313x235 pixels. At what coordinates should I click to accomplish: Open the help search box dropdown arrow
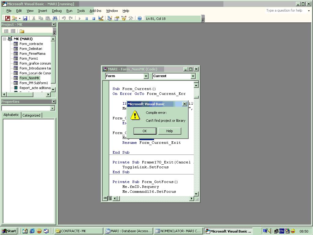[x=309, y=11]
